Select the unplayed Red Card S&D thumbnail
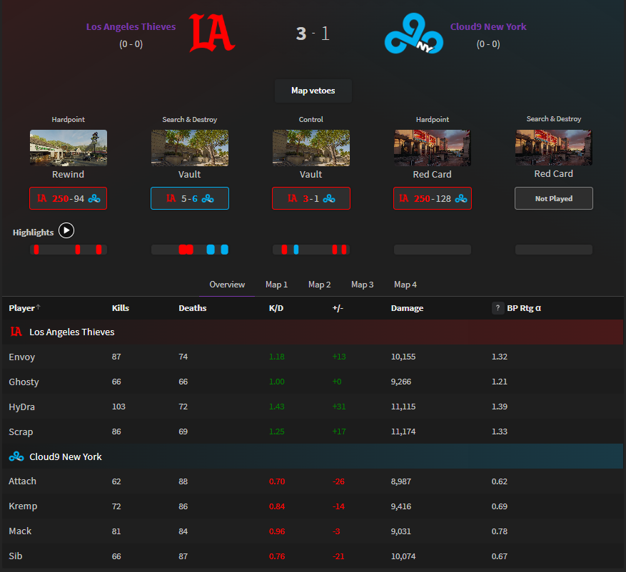This screenshot has width=626, height=572. [x=554, y=147]
